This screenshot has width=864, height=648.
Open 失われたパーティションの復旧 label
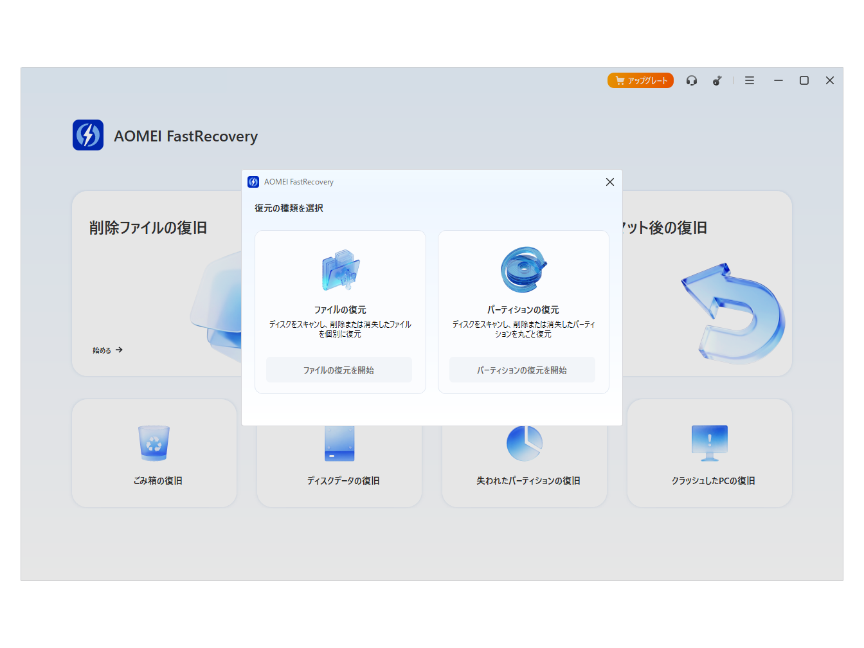[x=528, y=481]
